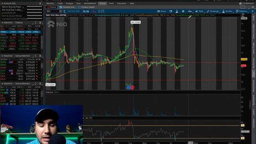Open Swing Watchlist panel menu icon

pos(40,56)
